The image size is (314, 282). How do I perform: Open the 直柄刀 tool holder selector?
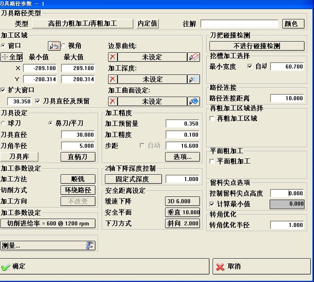pyautogui.click(x=78, y=157)
